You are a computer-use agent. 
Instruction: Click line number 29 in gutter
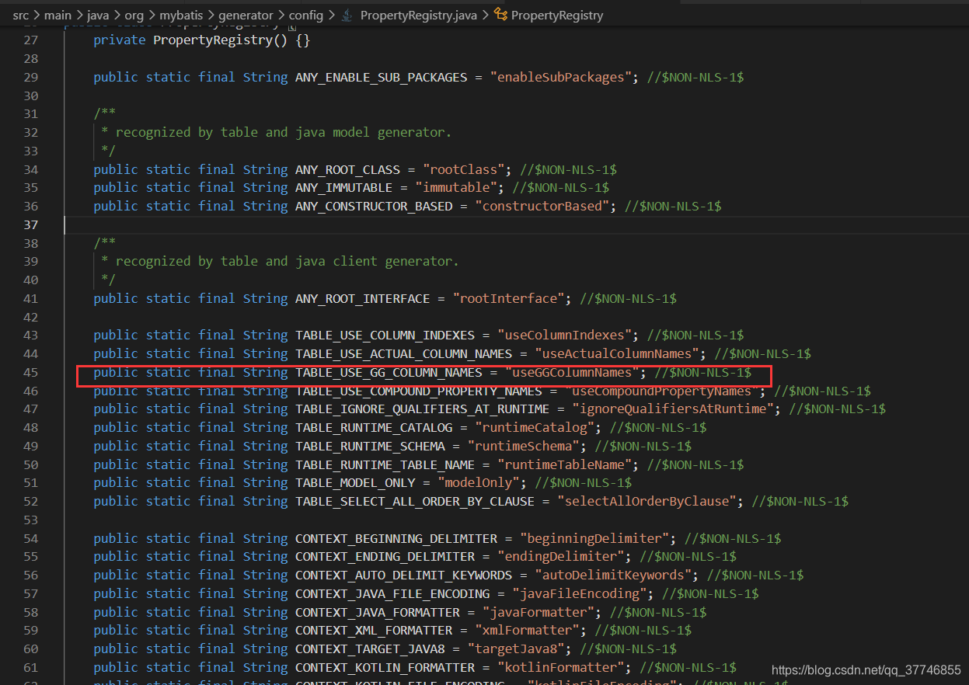[x=30, y=77]
